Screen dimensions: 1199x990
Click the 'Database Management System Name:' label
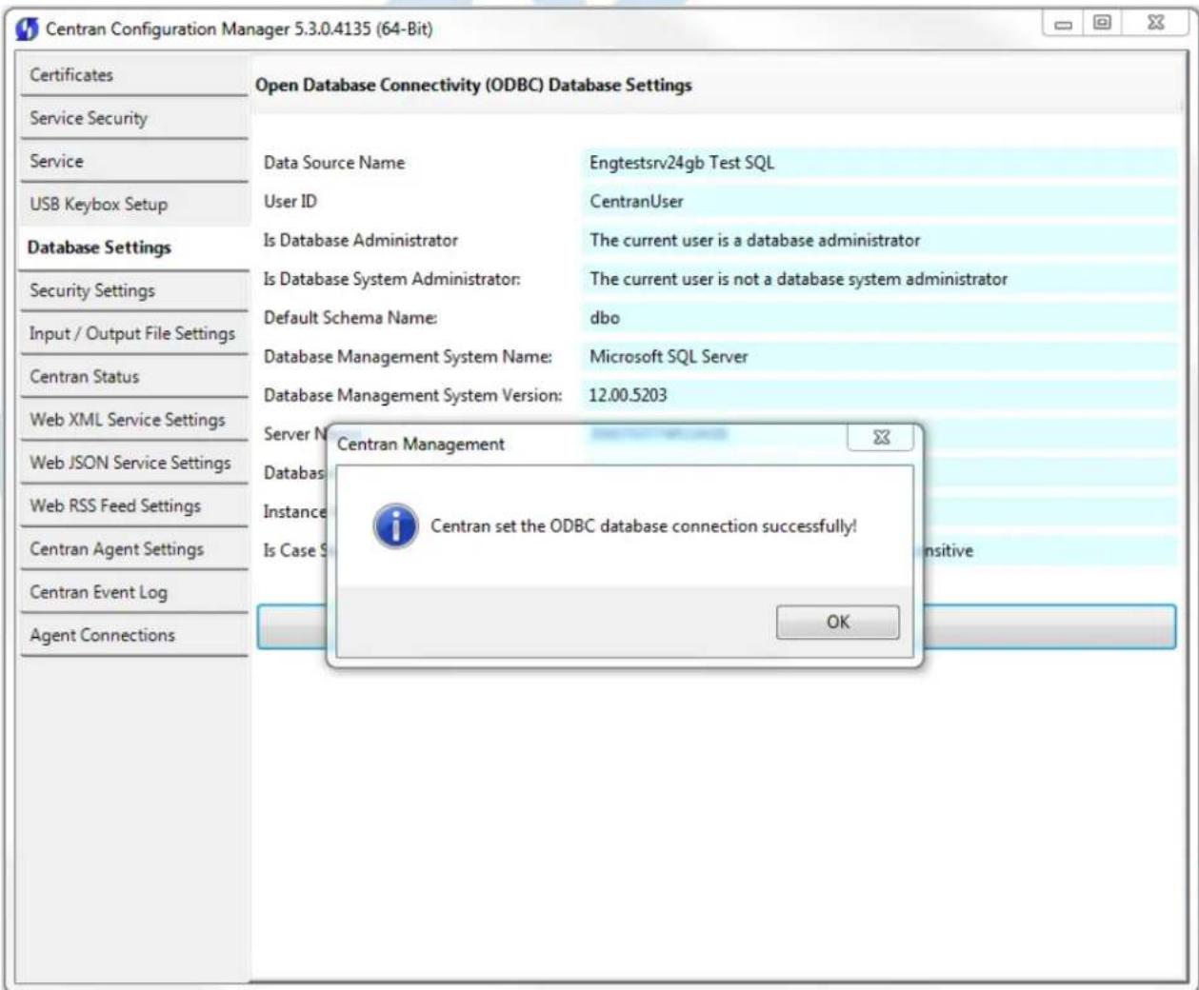pyautogui.click(x=408, y=357)
